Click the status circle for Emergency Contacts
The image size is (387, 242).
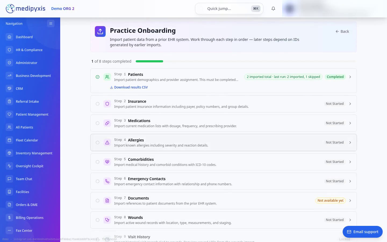point(98,181)
